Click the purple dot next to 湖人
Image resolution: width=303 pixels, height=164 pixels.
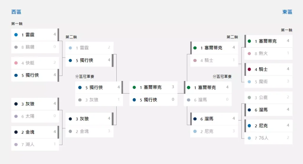tap(16, 144)
